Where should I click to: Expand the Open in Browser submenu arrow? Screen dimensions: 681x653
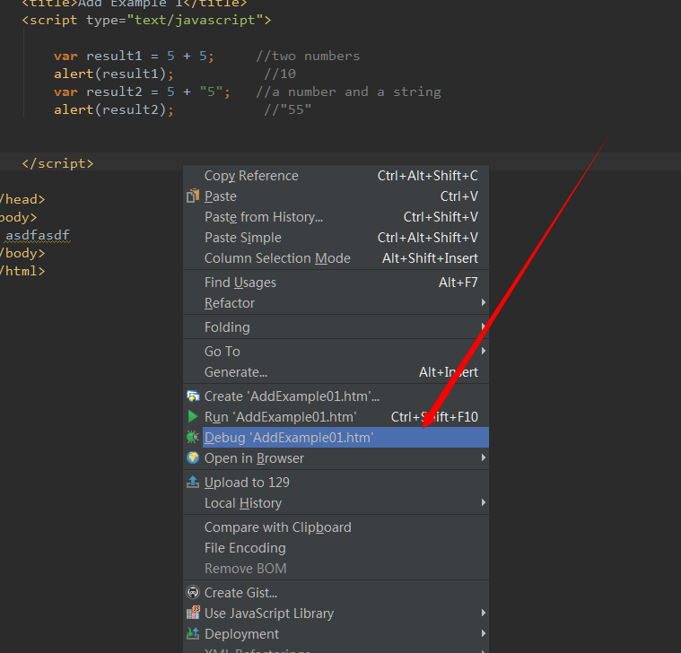click(x=484, y=457)
